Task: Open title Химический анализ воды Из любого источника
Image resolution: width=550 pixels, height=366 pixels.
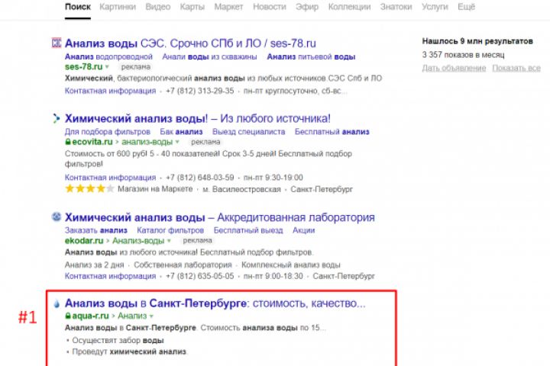Action: click(198, 118)
